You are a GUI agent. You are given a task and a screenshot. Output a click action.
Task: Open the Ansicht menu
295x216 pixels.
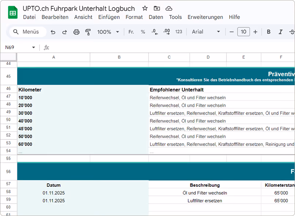click(83, 17)
